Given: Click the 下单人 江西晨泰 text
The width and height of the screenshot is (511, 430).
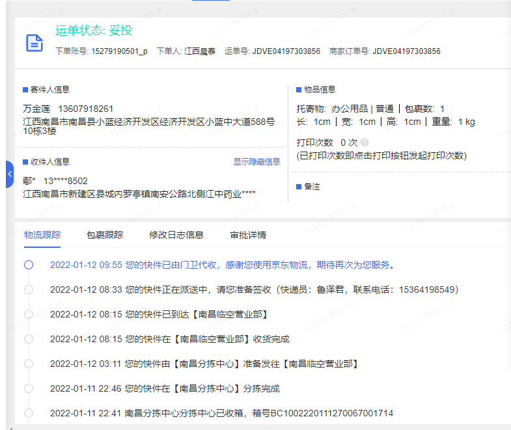Looking at the screenshot, I should 186,51.
